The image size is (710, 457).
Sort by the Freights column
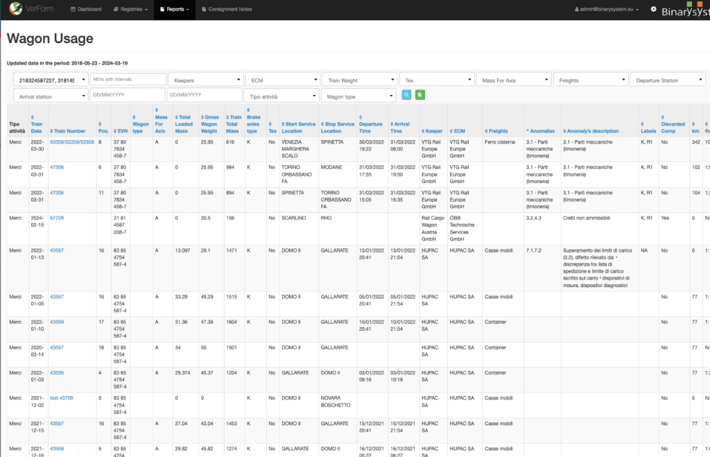[496, 131]
